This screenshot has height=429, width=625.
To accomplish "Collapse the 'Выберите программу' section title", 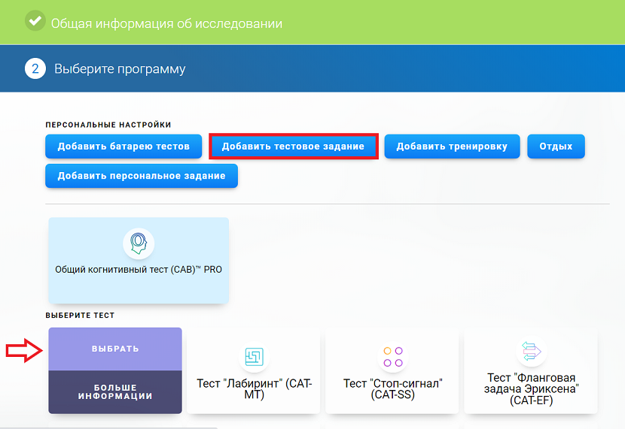I will click(120, 69).
